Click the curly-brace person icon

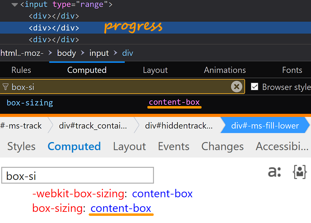300,172
